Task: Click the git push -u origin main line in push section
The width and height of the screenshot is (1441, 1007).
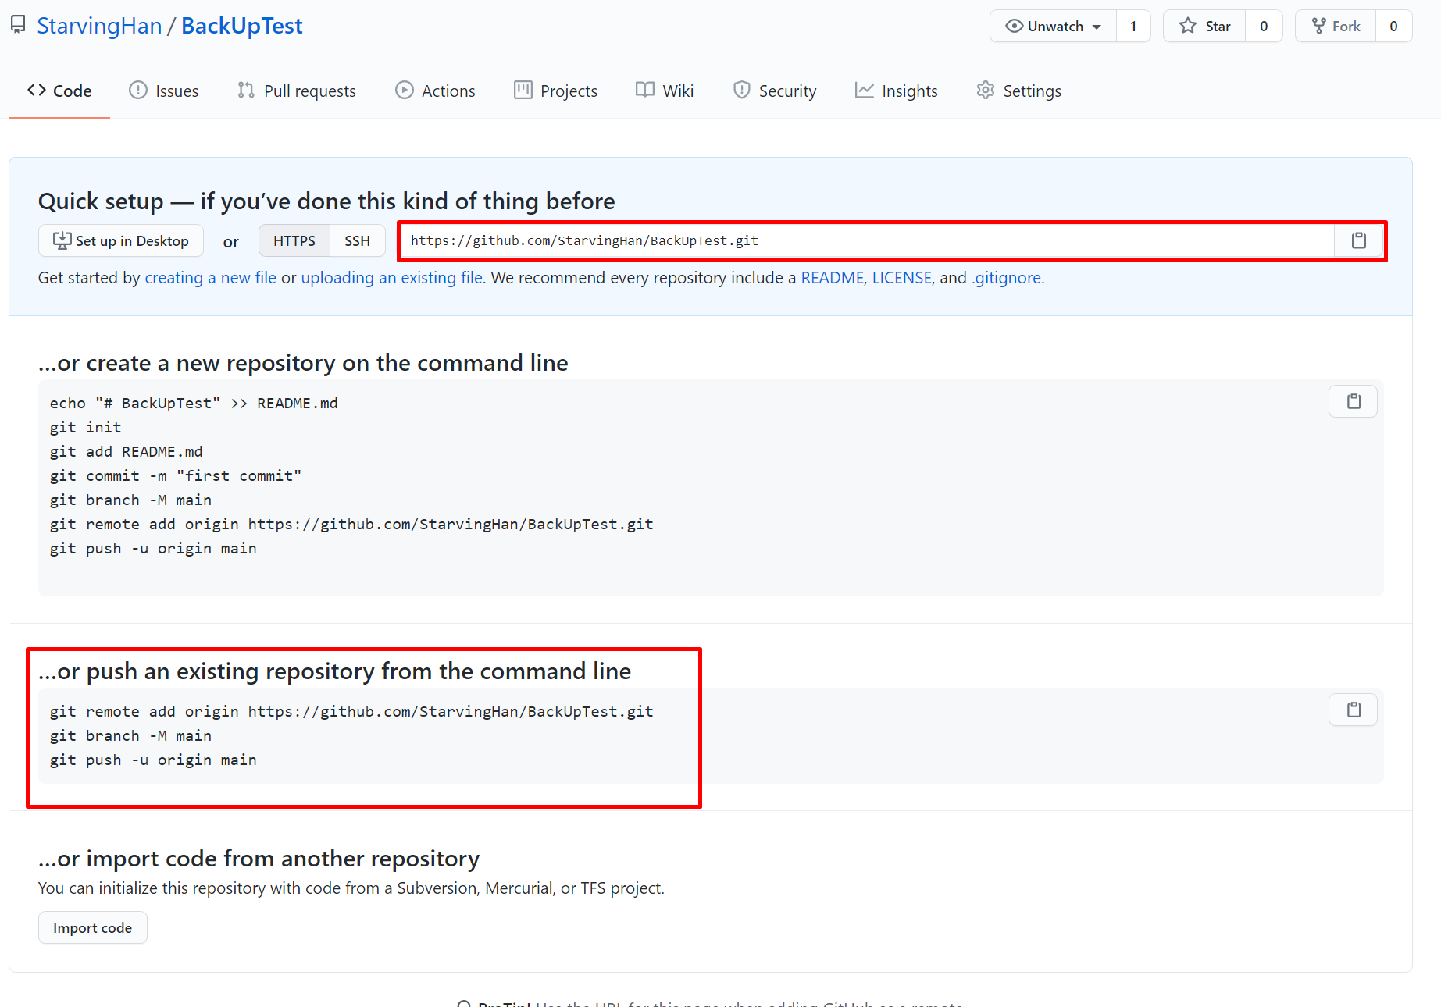Action: [x=153, y=760]
